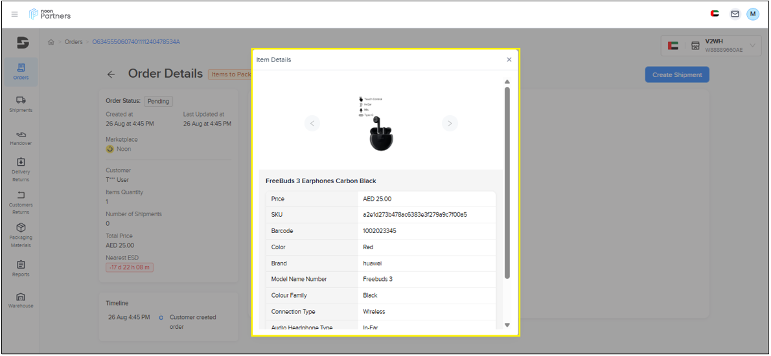Click the sidebar S brand logo
This screenshot has width=771, height=356.
point(22,43)
